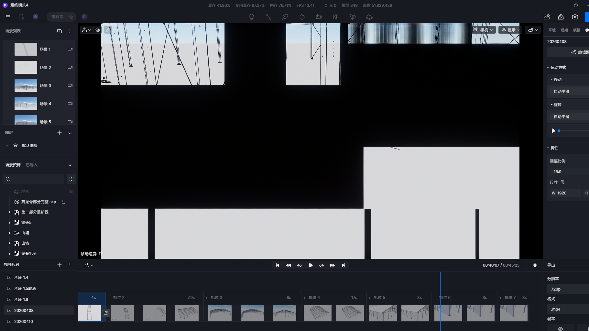Toggle the 默认图层 layer checkmark

[8, 146]
